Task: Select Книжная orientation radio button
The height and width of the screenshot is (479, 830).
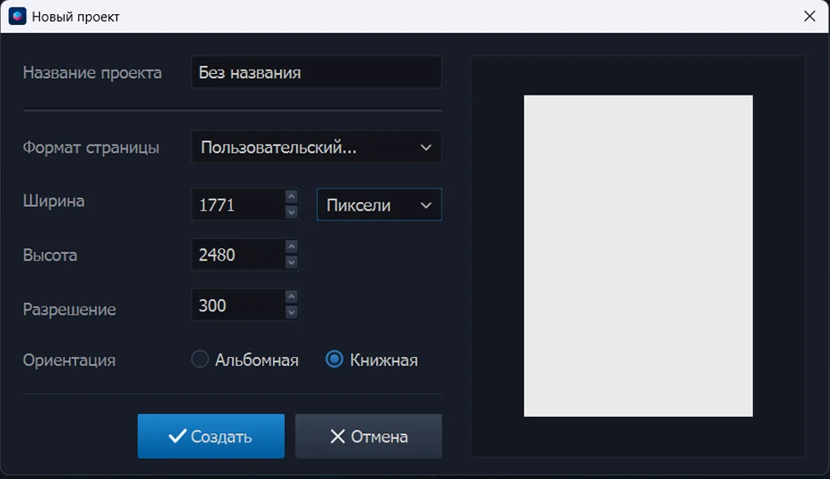Action: pyautogui.click(x=334, y=359)
